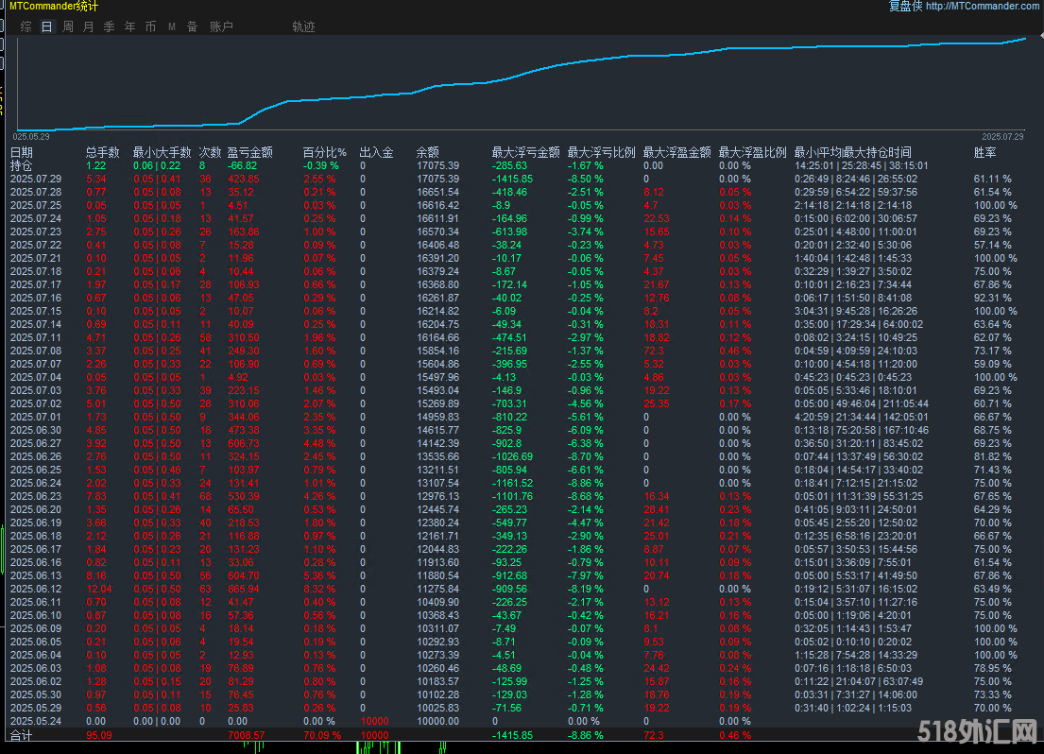The height and width of the screenshot is (754, 1044).
Task: Switch to the 综 (summary) tab
Action: tap(26, 27)
